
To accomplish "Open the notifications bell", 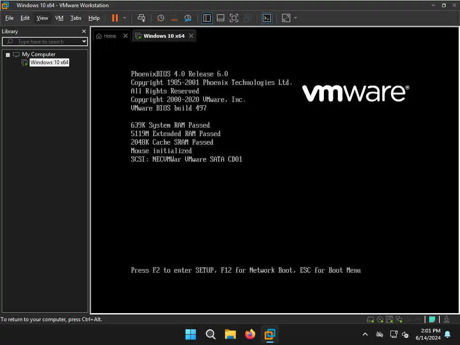I will click(x=448, y=334).
